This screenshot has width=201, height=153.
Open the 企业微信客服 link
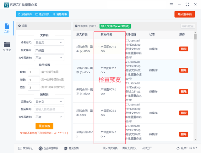48,148
